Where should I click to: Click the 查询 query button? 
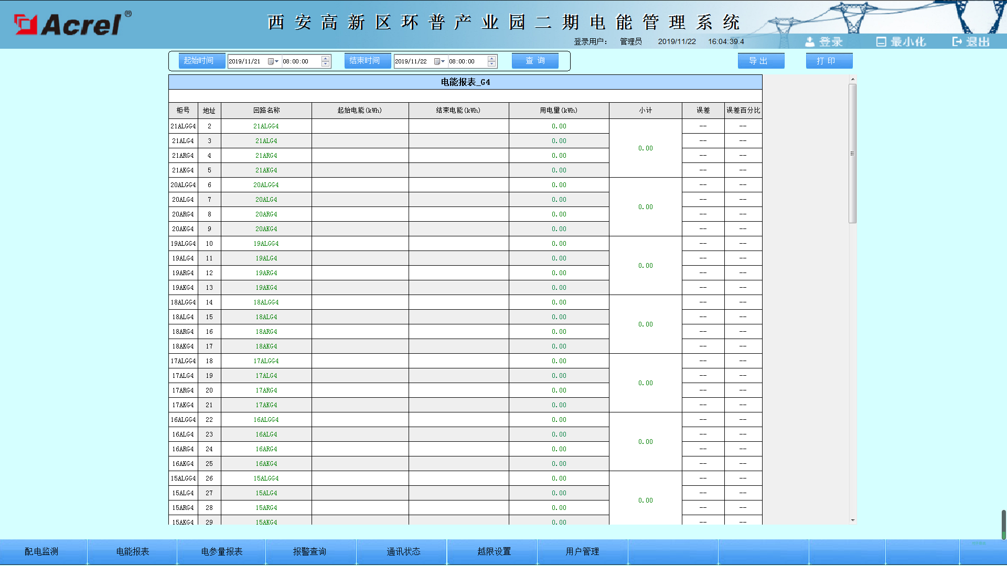(534, 60)
